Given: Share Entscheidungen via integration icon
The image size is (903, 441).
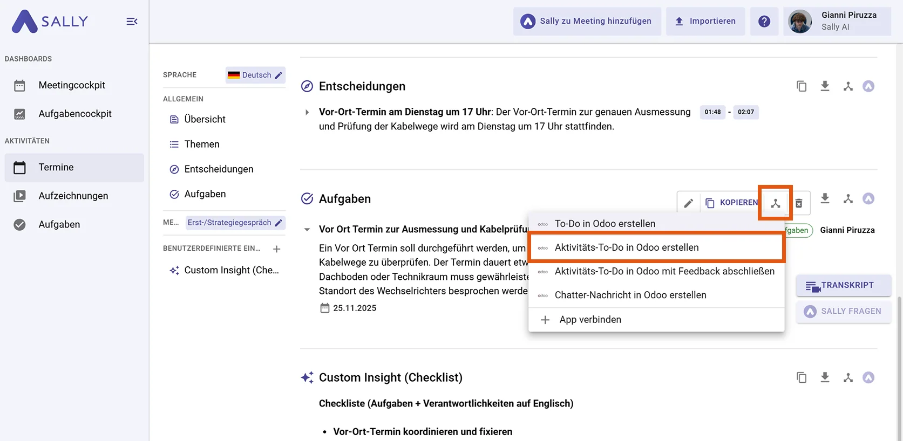Looking at the screenshot, I should (848, 86).
